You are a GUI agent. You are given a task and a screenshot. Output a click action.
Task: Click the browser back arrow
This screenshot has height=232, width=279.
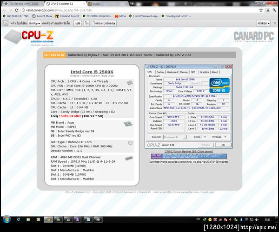pyautogui.click(x=5, y=10)
